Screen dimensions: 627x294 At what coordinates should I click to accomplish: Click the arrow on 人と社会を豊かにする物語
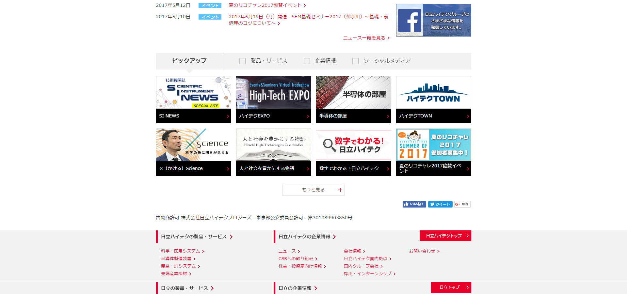(308, 168)
